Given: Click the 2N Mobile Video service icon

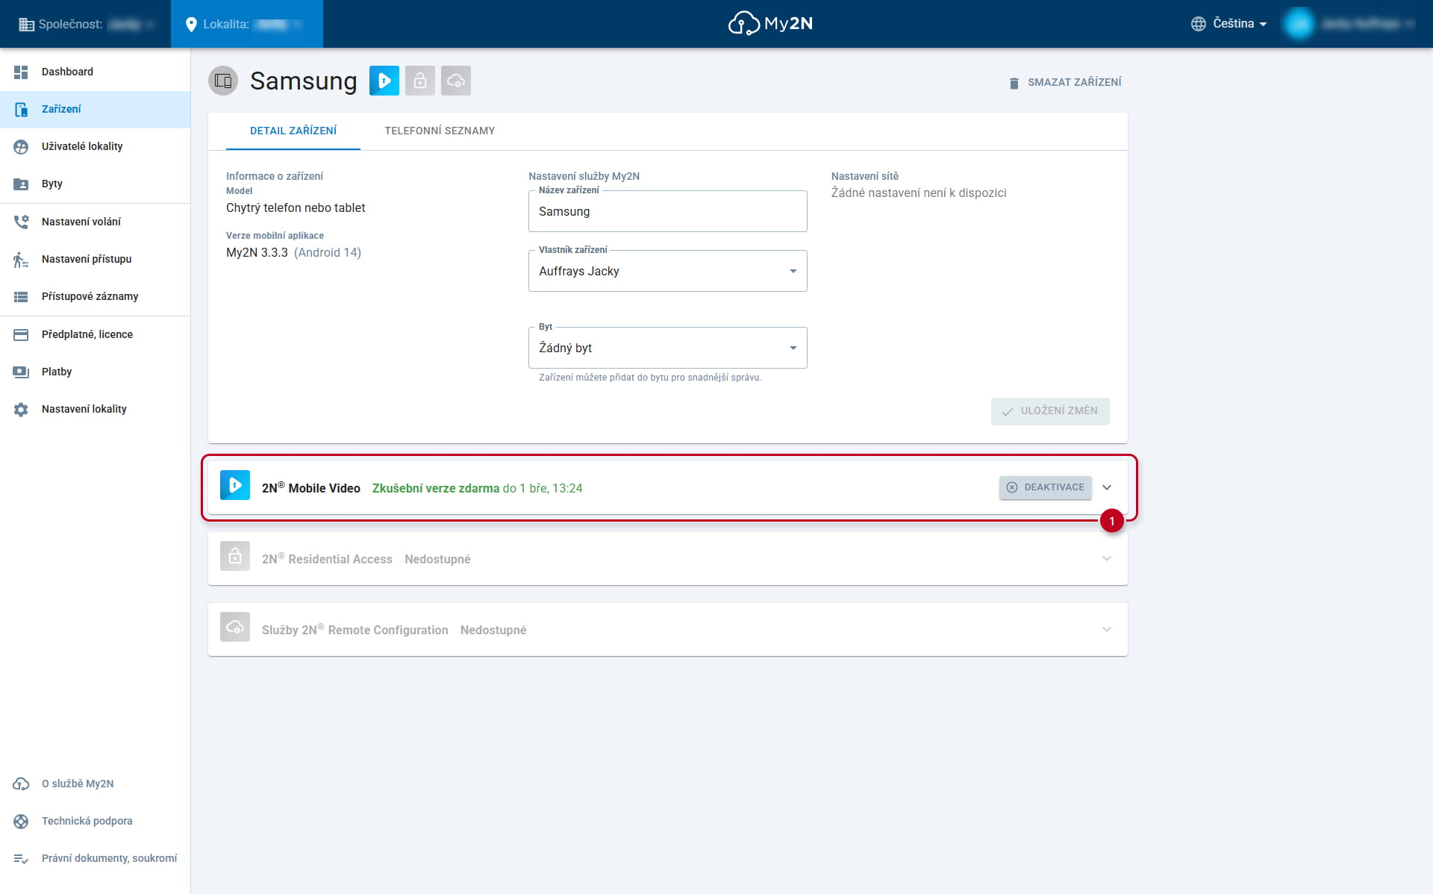Looking at the screenshot, I should click(235, 485).
